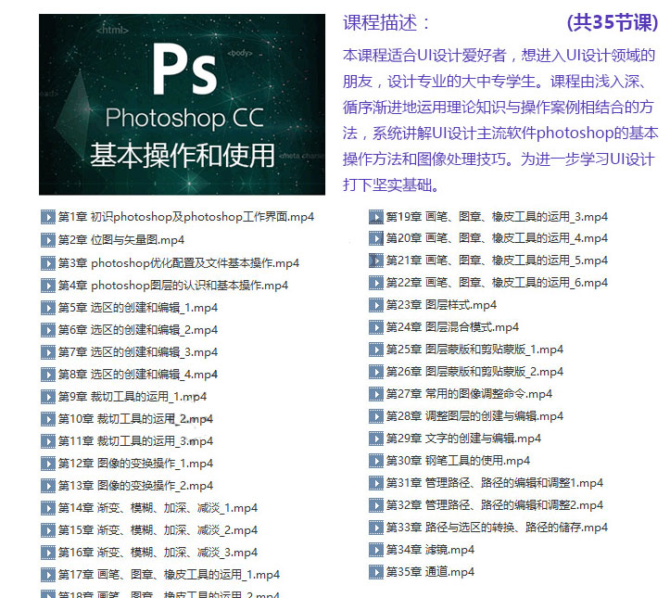This screenshot has width=670, height=598.
Task: Click the video icon for 第3章 photoshop优化配置
Action: (48, 263)
